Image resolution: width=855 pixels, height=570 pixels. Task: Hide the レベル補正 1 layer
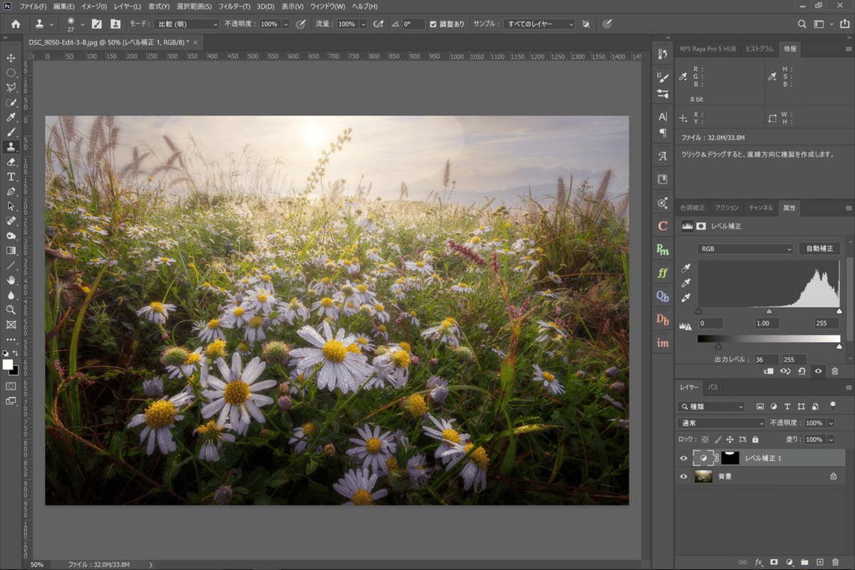[684, 458]
